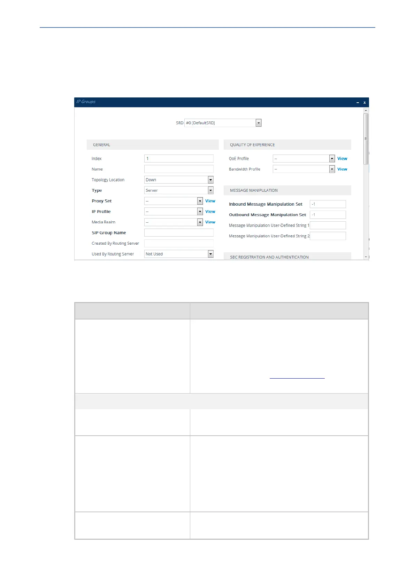Click Inbound Message Manipulation Set field
Screen dimensions: 415x586
coord(328,204)
